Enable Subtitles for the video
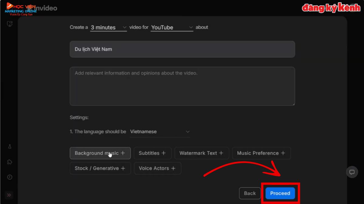Viewport: 364px width, 204px height. tap(153, 153)
